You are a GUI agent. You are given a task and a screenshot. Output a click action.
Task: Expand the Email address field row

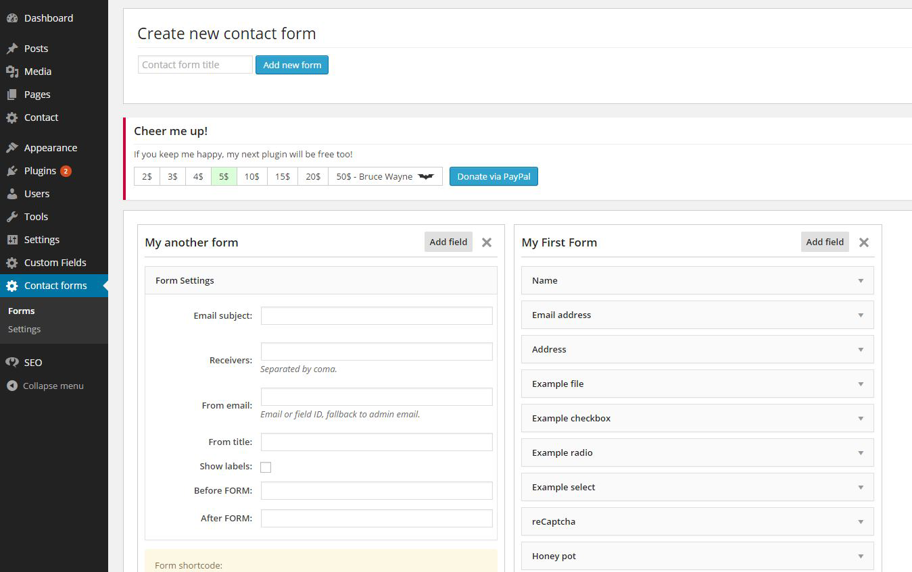click(x=697, y=315)
